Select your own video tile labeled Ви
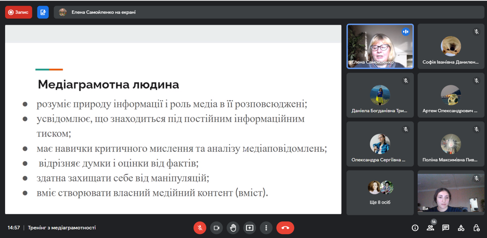The image size is (487, 238). [x=451, y=193]
